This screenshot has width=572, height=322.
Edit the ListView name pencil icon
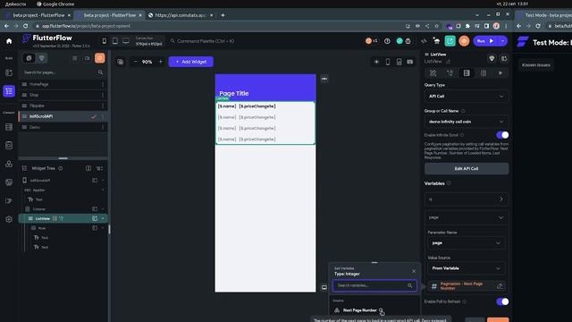449,62
